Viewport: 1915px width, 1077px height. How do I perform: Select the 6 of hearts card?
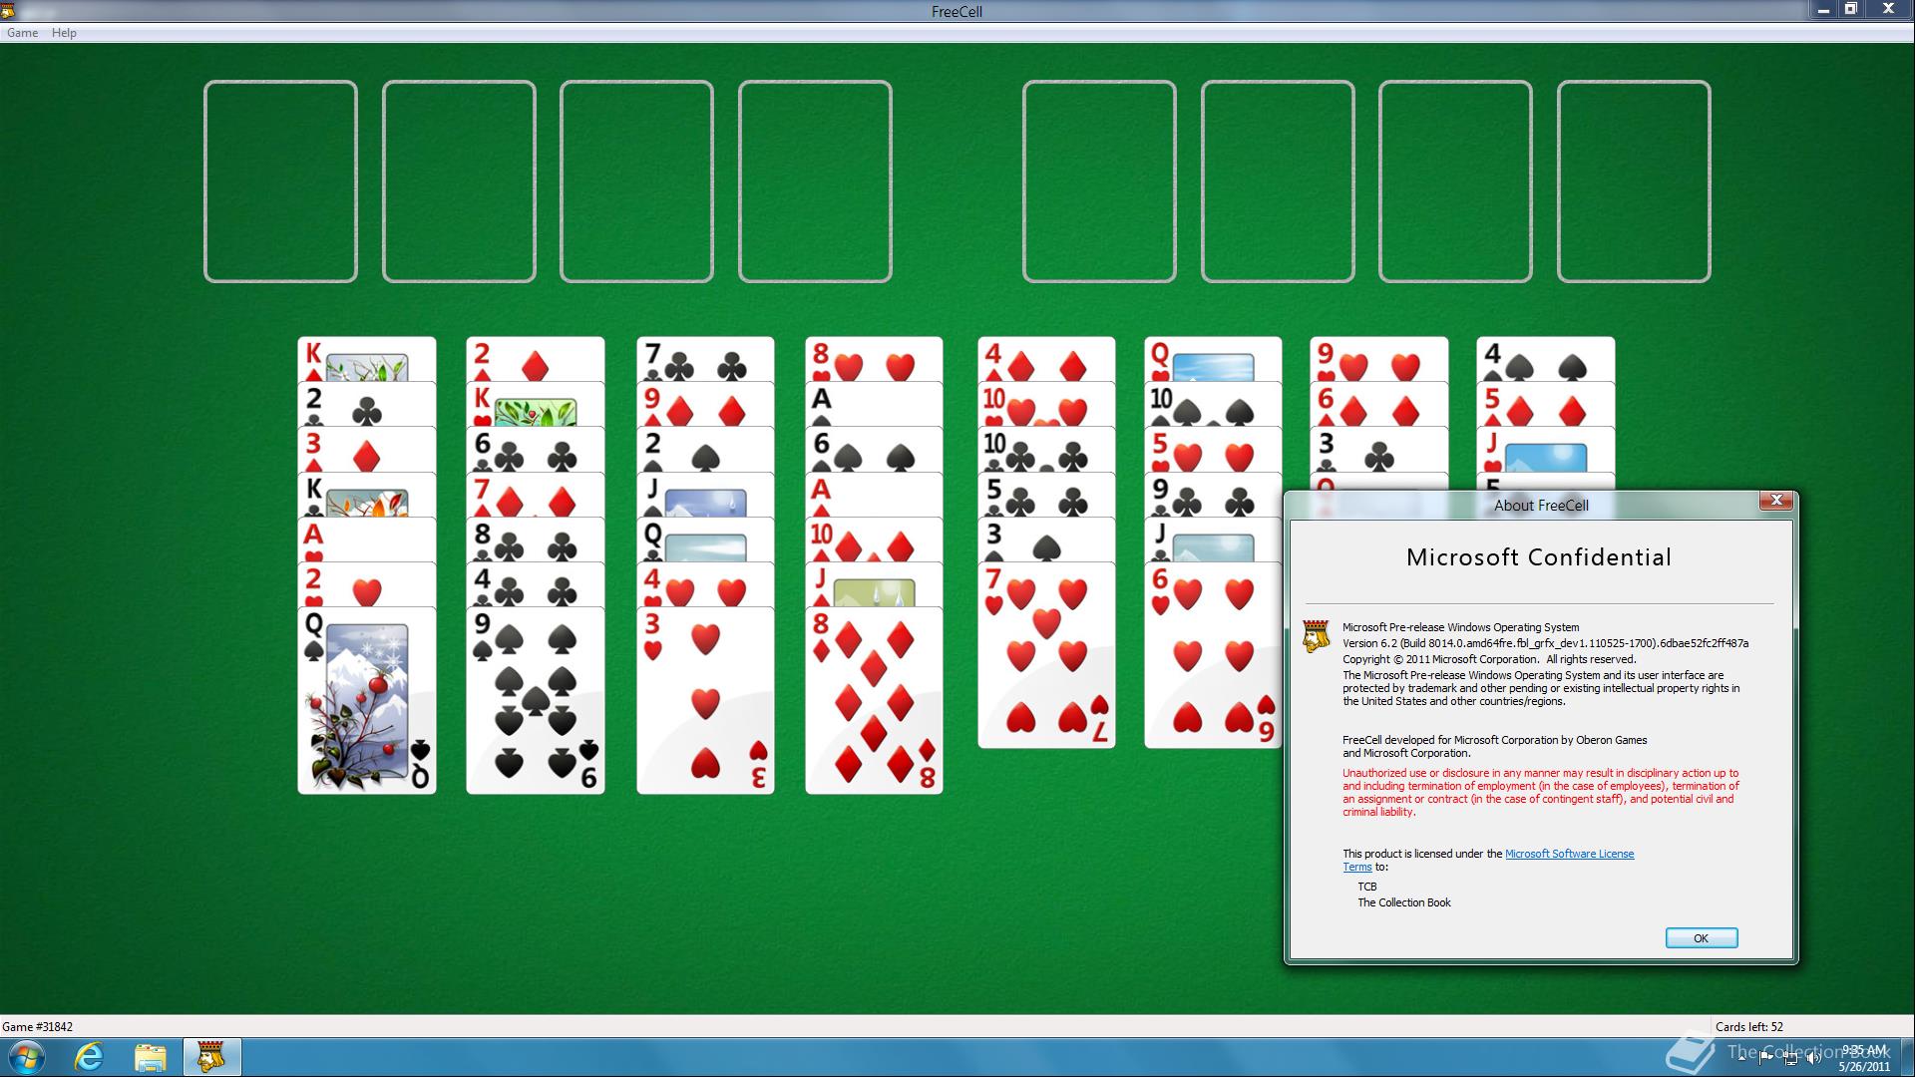pos(1213,655)
